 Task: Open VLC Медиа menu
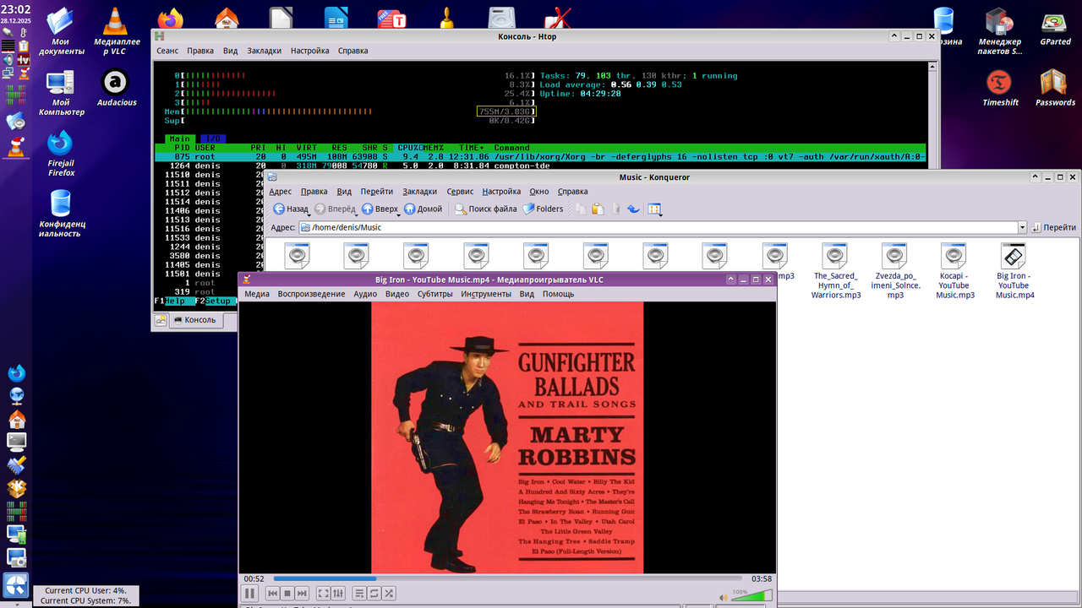[x=257, y=294]
